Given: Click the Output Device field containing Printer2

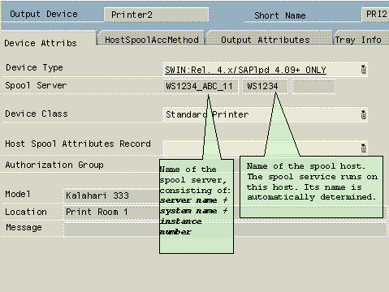Looking at the screenshot, I should pos(156,15).
